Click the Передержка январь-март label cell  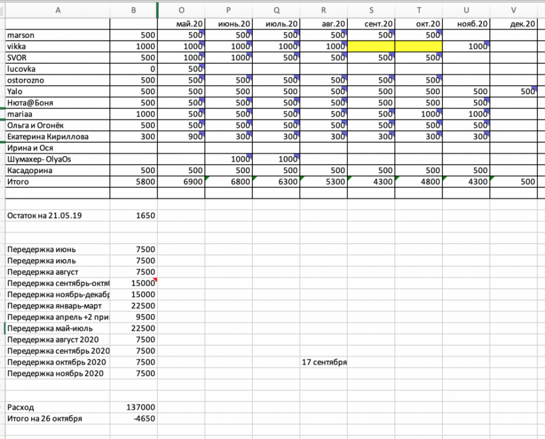coord(57,306)
